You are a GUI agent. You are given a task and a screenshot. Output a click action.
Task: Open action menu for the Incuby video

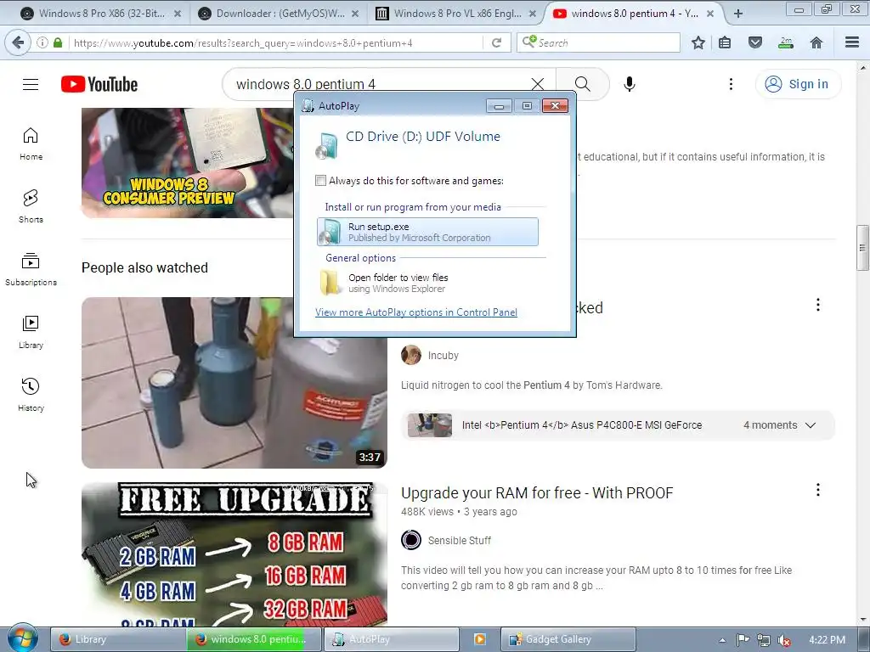pyautogui.click(x=818, y=305)
